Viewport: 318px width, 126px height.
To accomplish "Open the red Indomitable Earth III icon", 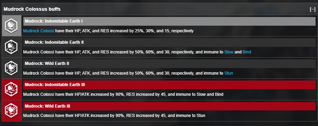I will point(11,90).
